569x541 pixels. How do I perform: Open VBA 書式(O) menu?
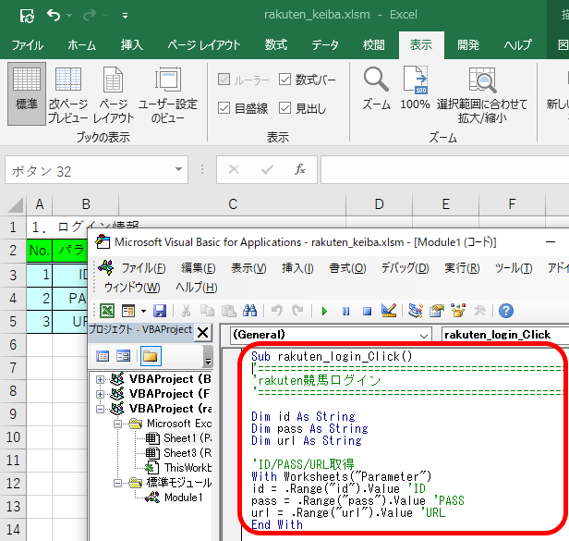pos(347,268)
